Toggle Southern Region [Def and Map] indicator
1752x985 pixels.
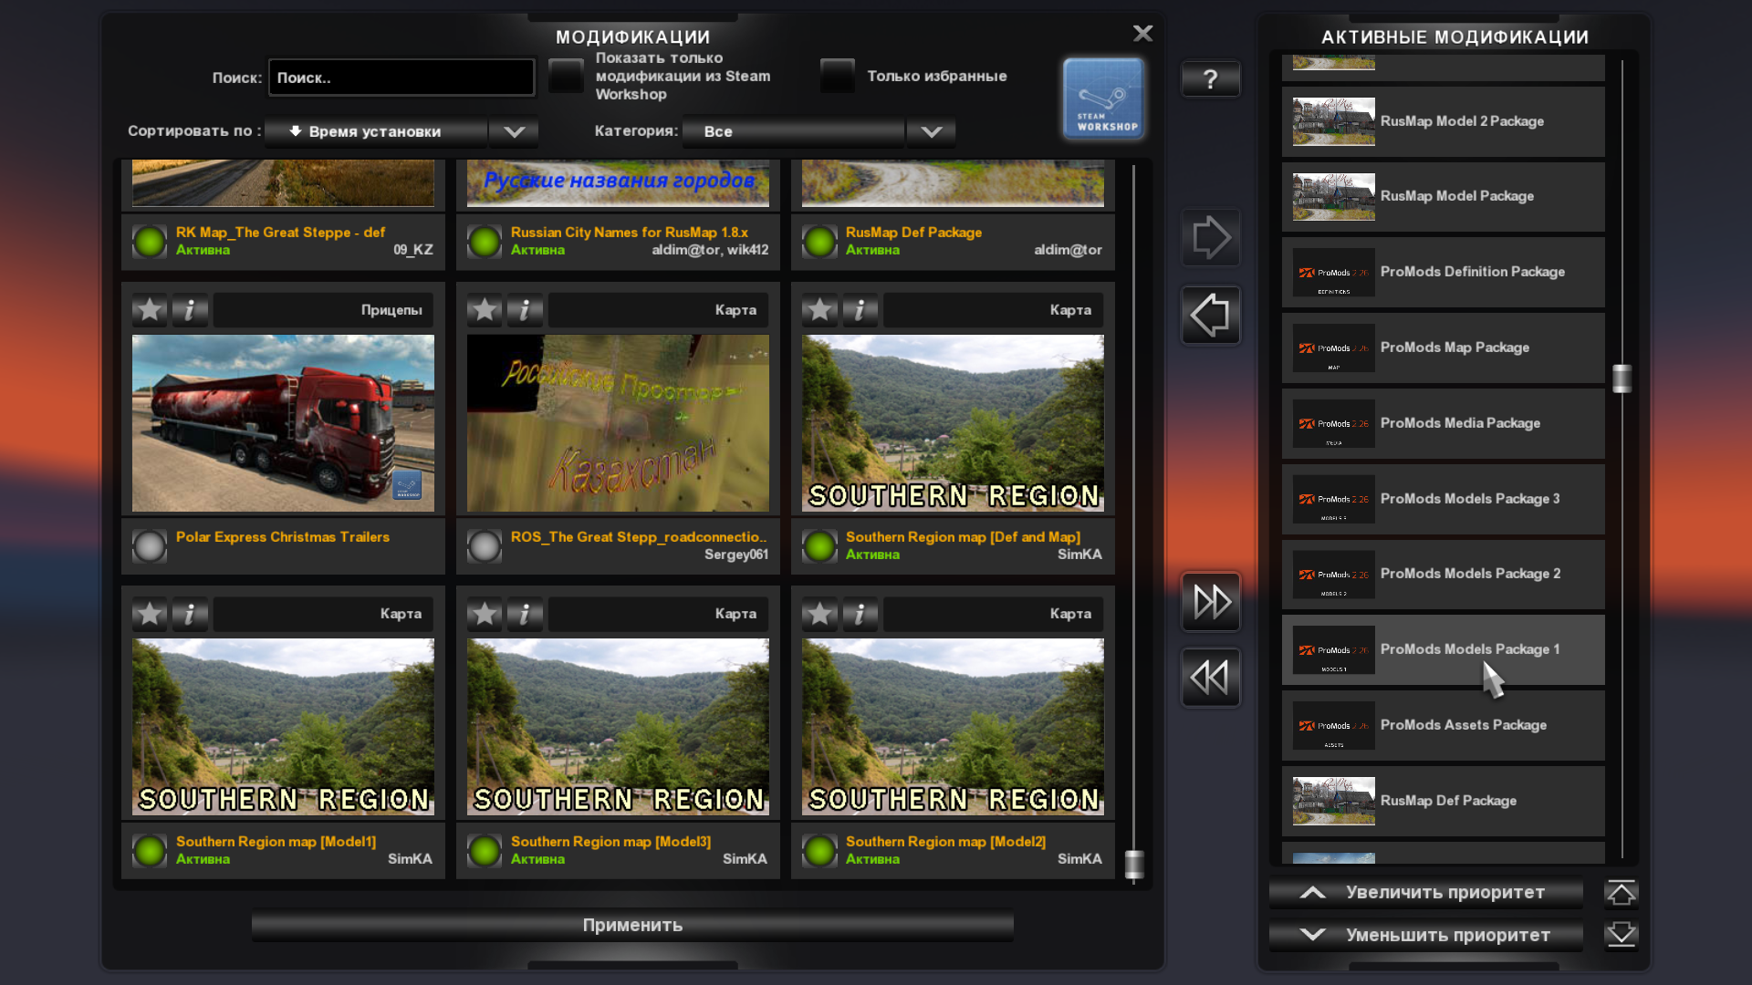(819, 546)
